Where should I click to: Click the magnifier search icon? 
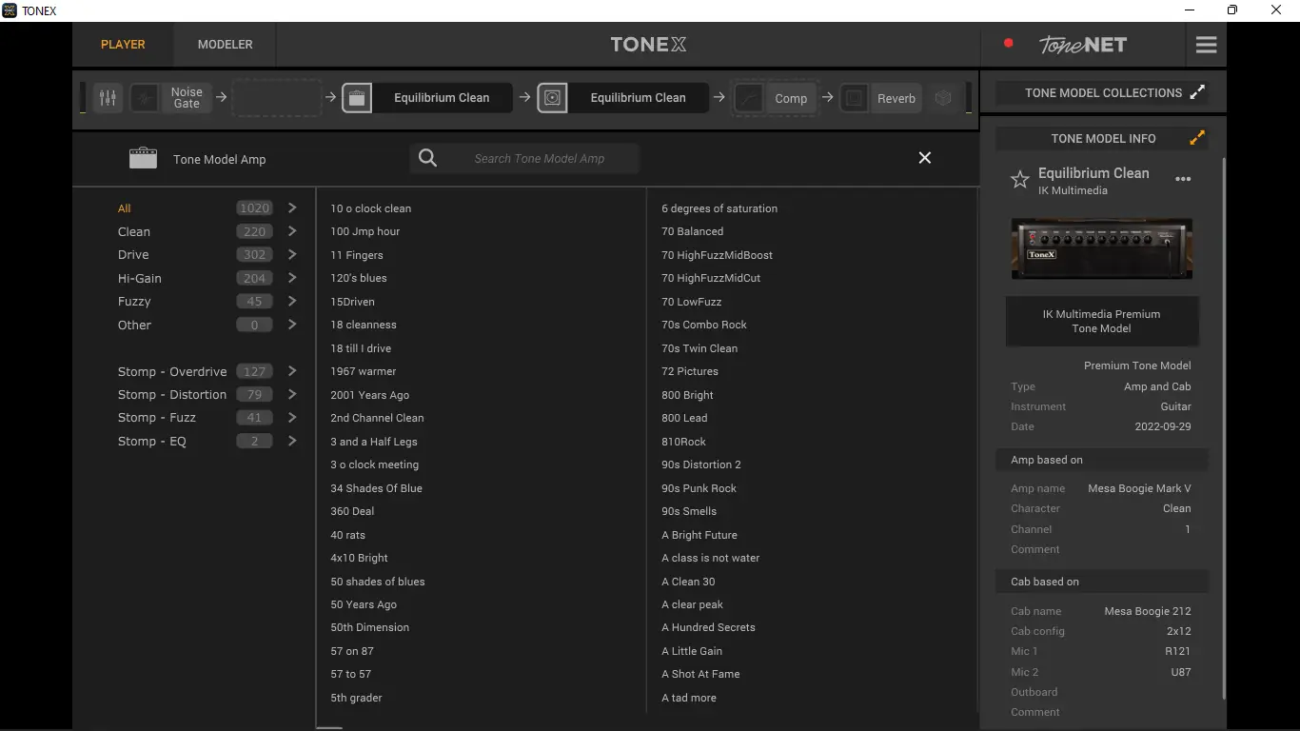click(428, 158)
